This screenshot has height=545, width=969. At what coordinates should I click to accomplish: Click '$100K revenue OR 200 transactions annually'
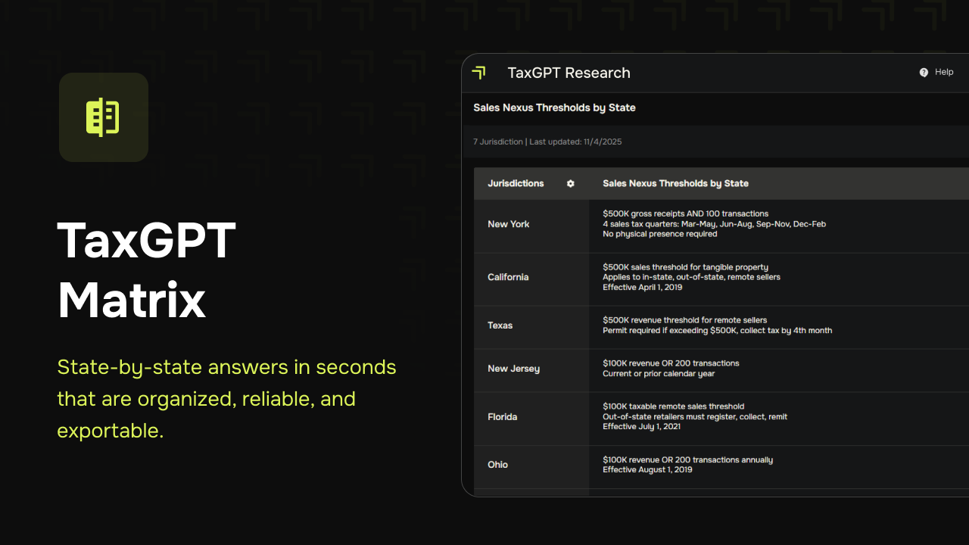tap(687, 459)
